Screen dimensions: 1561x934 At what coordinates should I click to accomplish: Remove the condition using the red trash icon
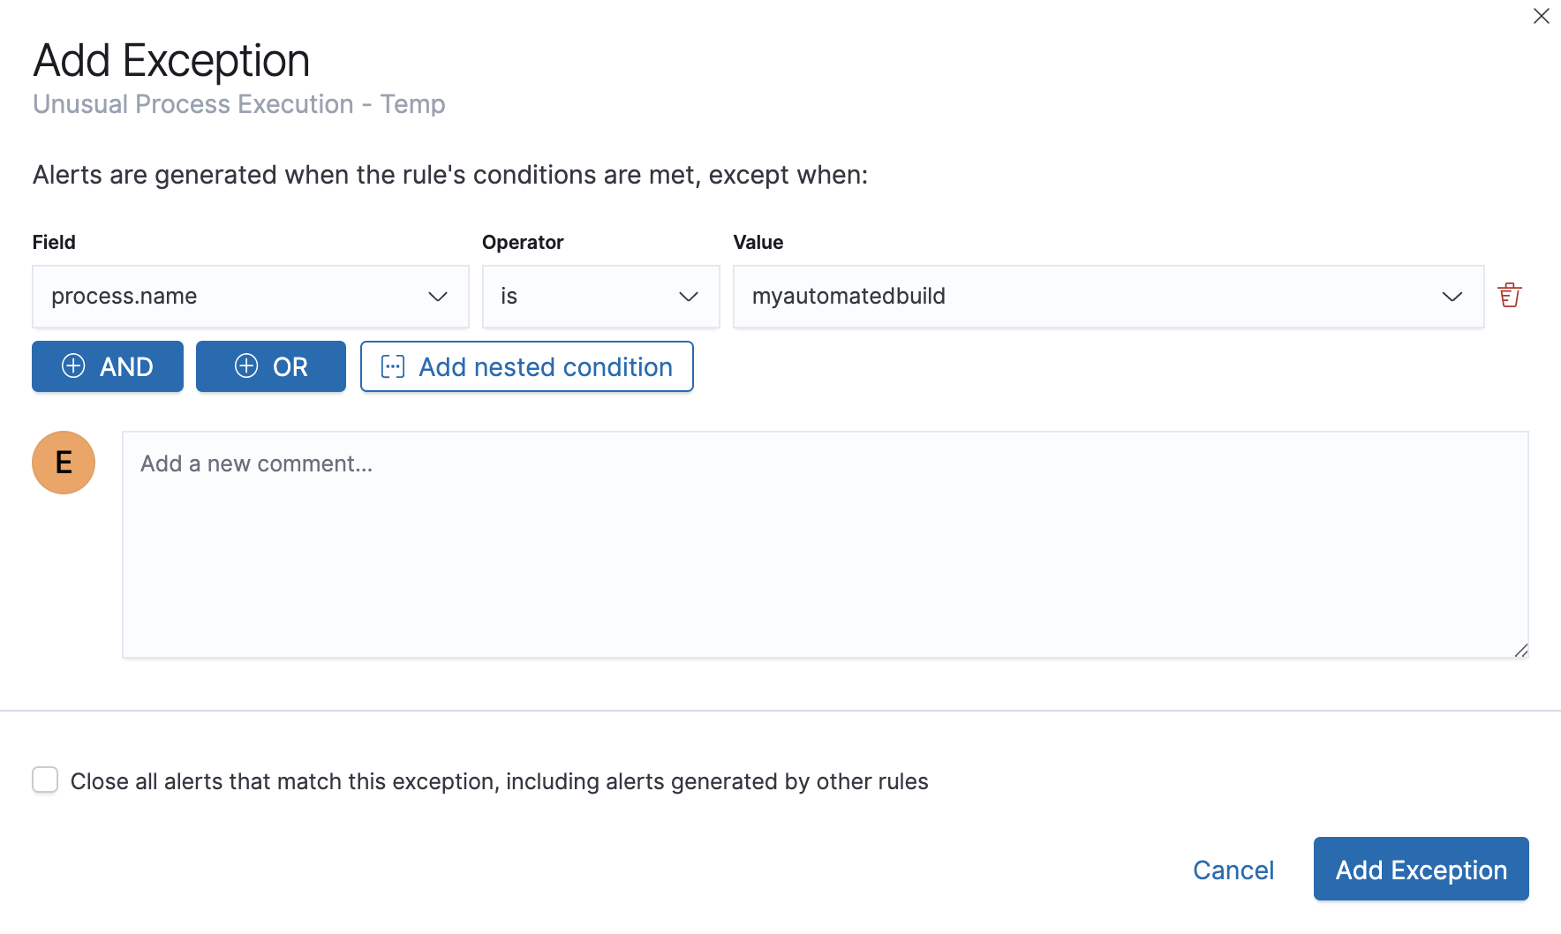click(1510, 295)
